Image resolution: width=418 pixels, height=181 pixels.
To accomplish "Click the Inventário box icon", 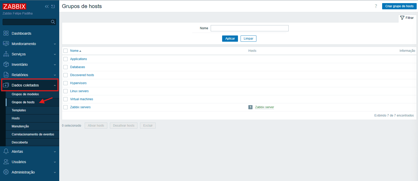I will (6, 64).
